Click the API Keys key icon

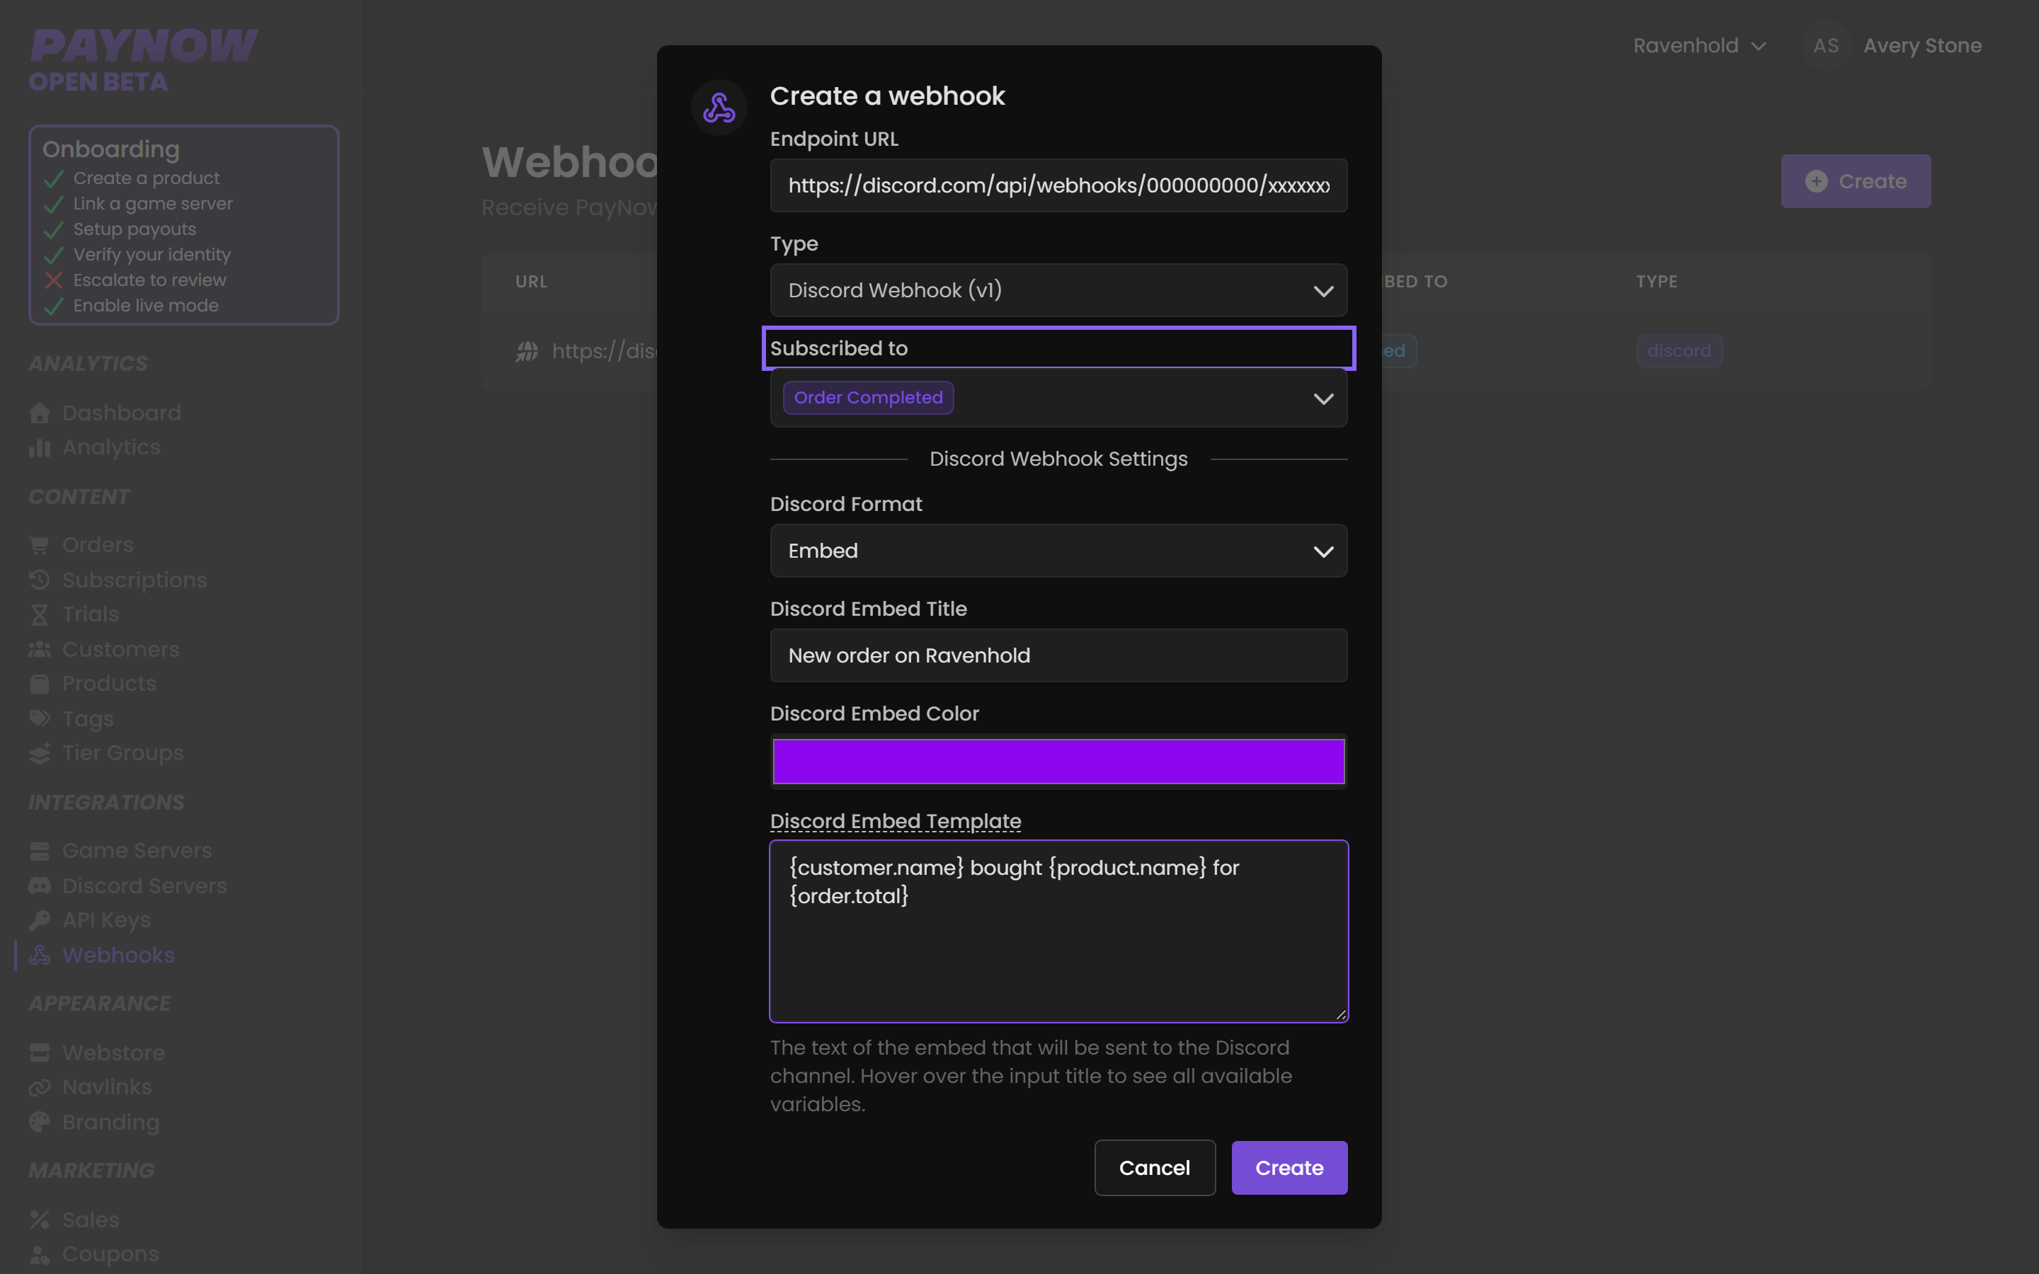(x=40, y=920)
